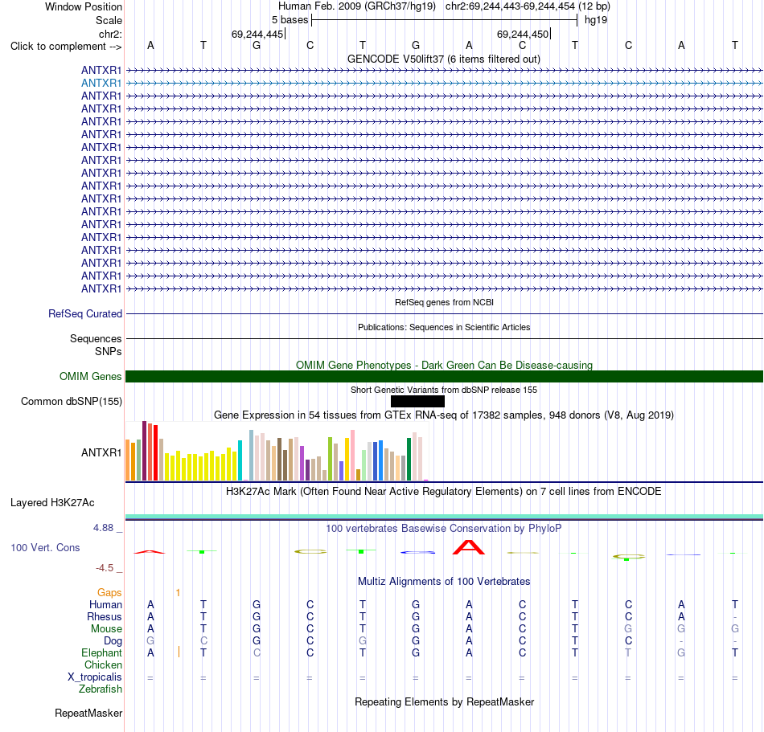Open the 'H3K27Ac Mark' ENCODE track title
Viewport: 764px width, 732px height.
point(444,492)
